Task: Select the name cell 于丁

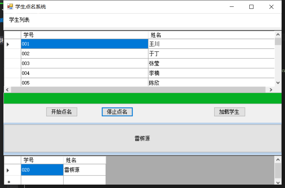Action: (211, 54)
